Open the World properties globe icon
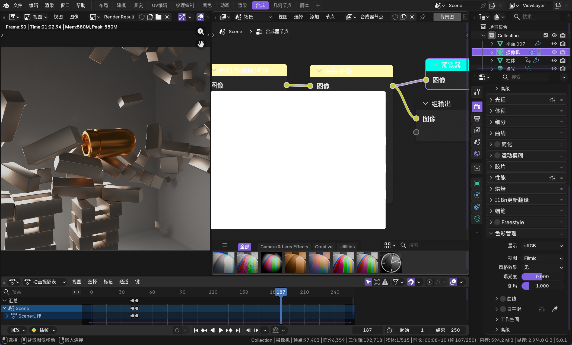 477,154
